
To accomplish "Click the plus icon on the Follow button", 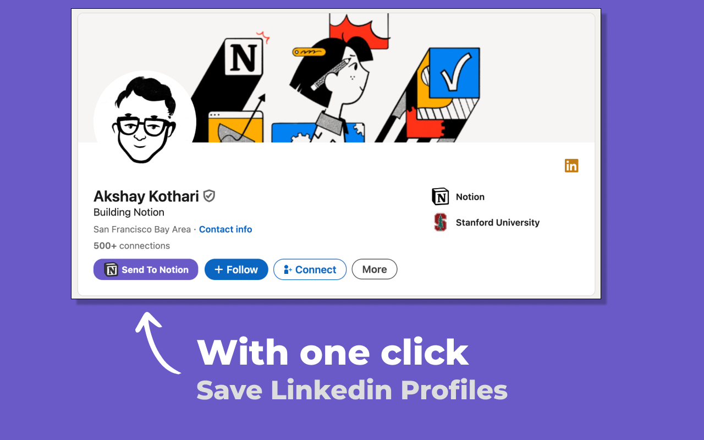I will tap(218, 269).
